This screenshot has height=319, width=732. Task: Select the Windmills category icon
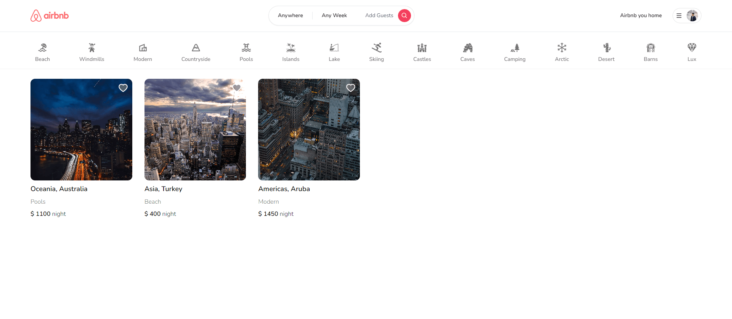(91, 48)
